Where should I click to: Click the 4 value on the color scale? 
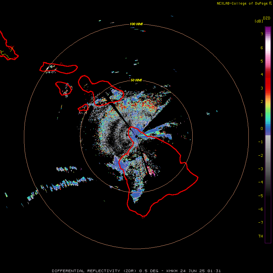(262, 75)
